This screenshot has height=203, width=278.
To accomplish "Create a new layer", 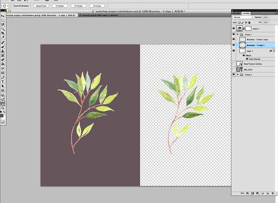I will 267,193.
